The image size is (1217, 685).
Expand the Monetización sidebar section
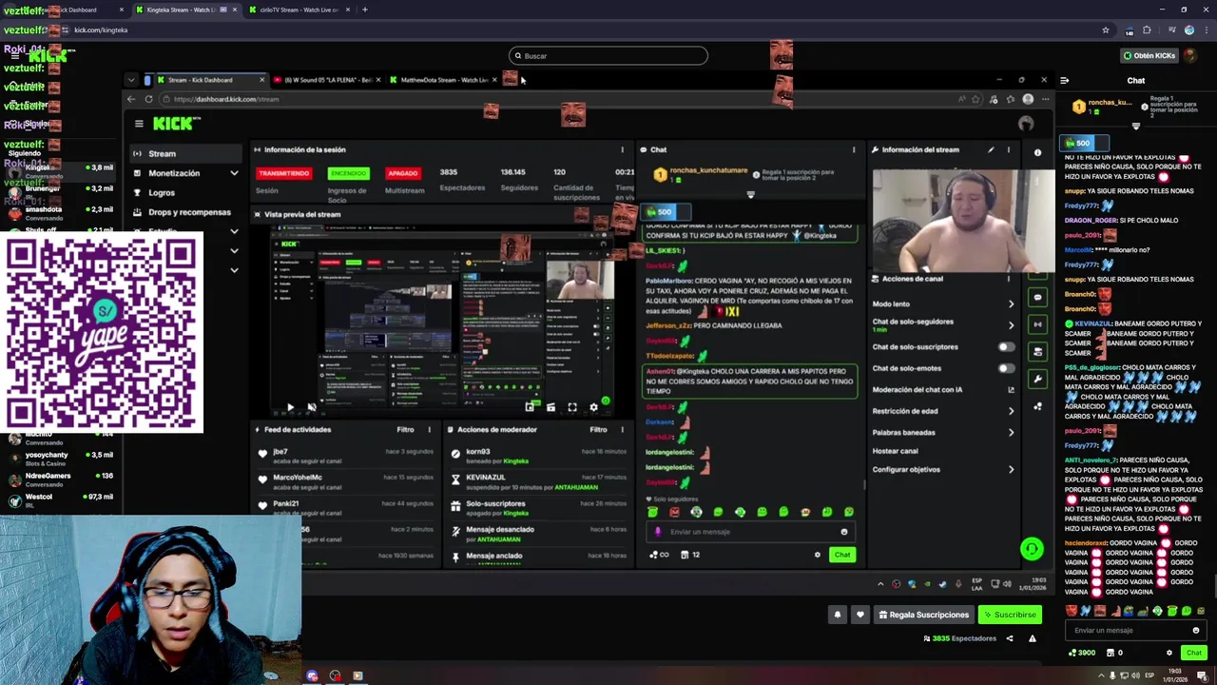click(x=234, y=173)
